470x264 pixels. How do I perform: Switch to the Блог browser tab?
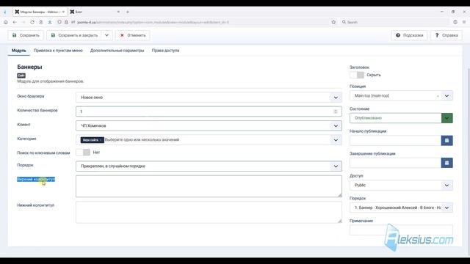pyautogui.click(x=95, y=12)
